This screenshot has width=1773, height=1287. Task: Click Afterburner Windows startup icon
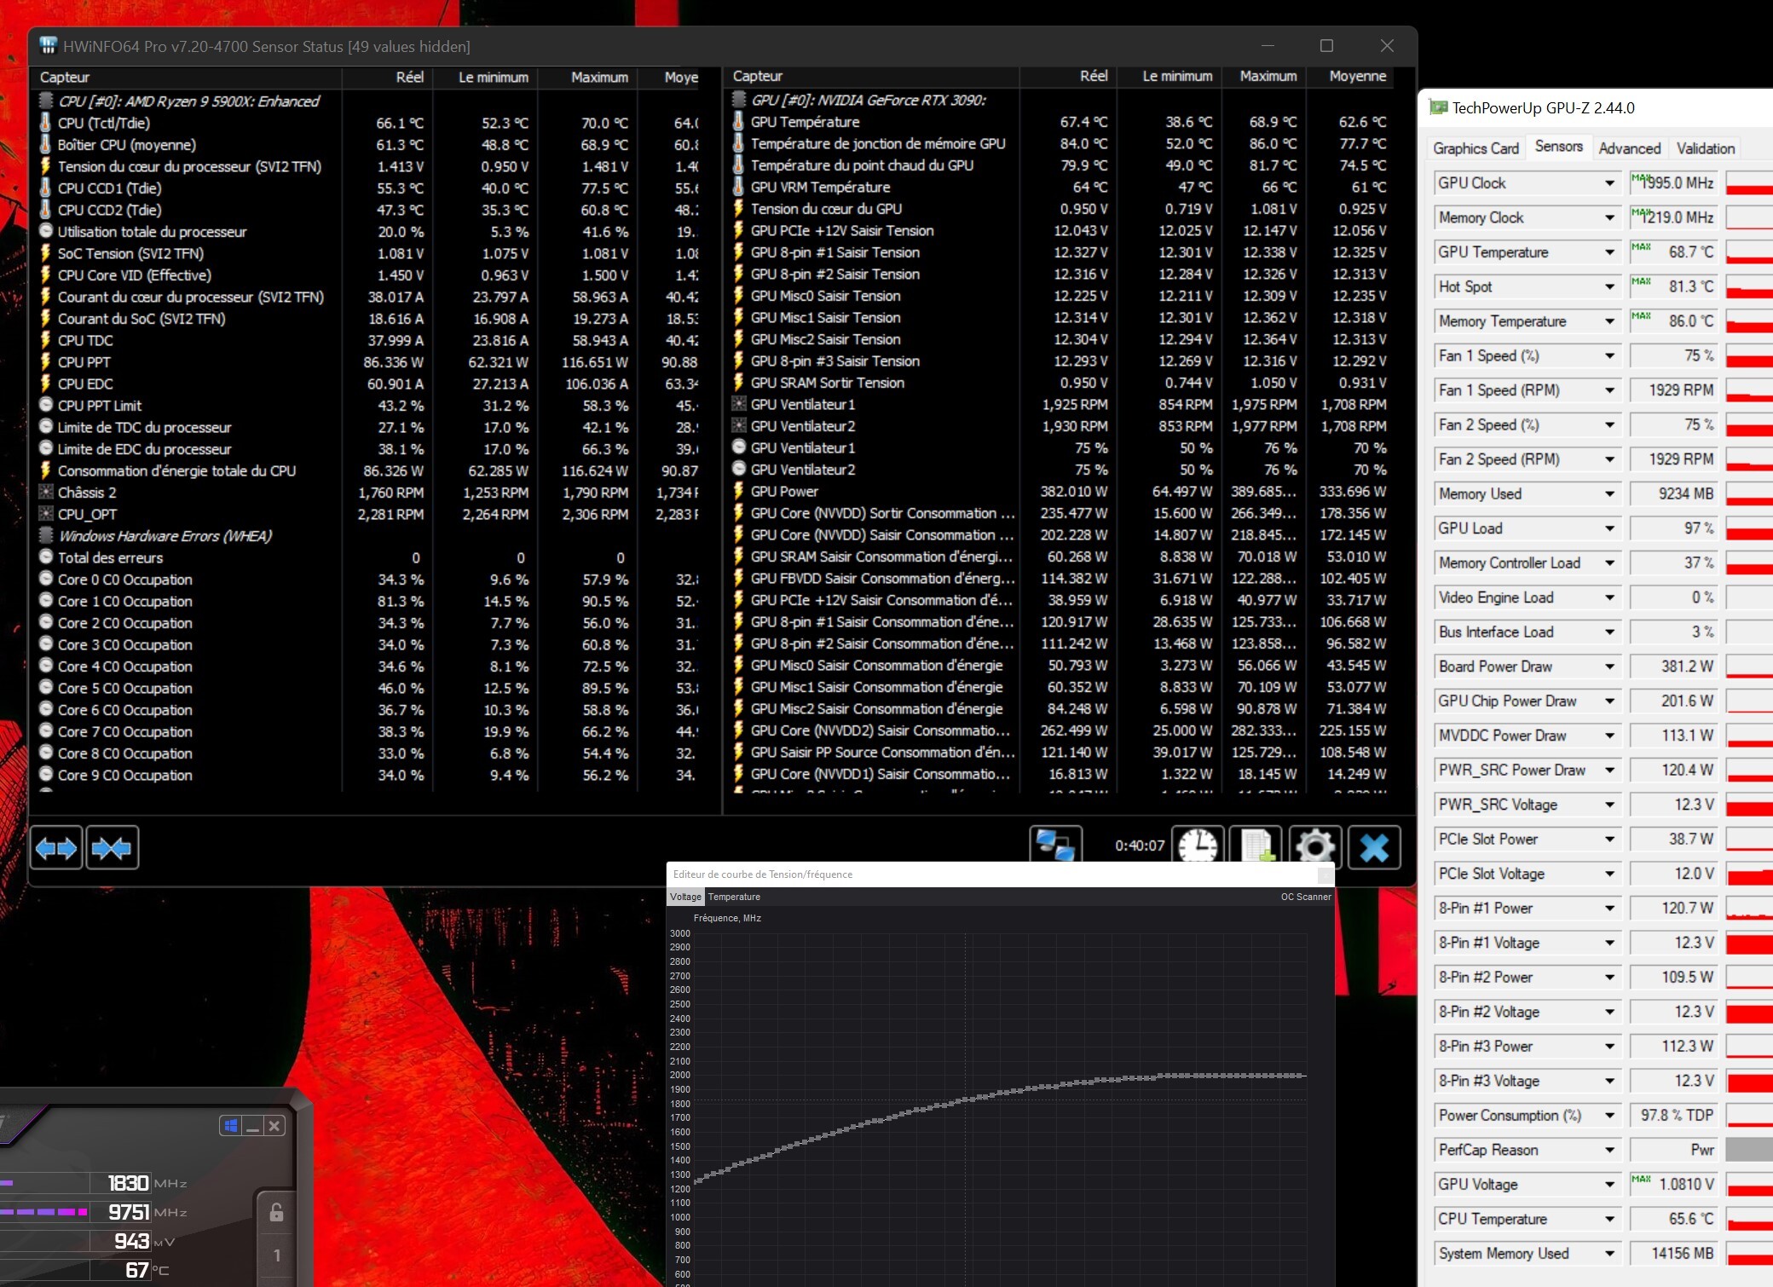point(230,1126)
